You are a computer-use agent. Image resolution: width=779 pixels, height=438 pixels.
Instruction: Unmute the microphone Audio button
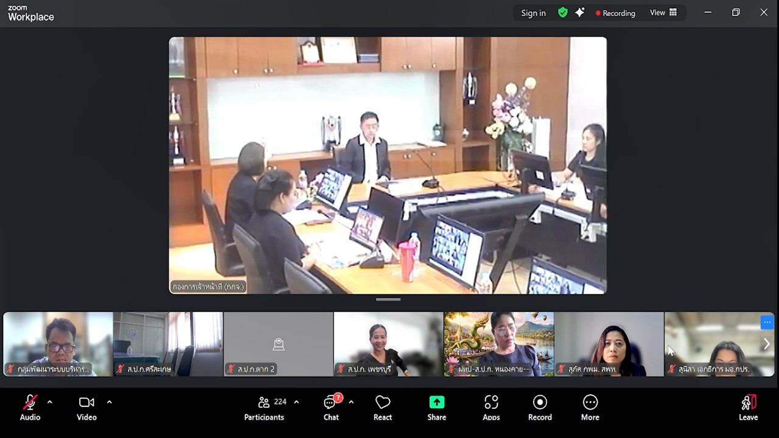pyautogui.click(x=30, y=408)
